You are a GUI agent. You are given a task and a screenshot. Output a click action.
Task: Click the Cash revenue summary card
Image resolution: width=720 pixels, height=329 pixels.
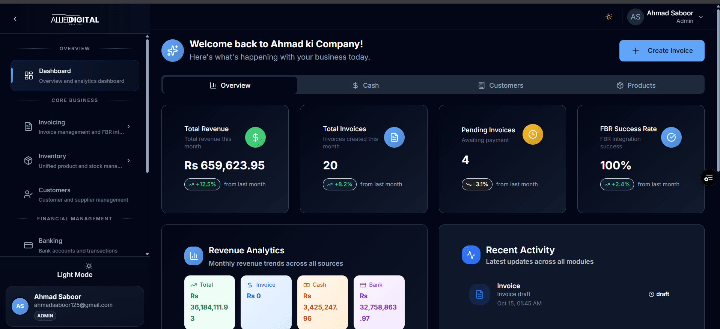coord(322,302)
